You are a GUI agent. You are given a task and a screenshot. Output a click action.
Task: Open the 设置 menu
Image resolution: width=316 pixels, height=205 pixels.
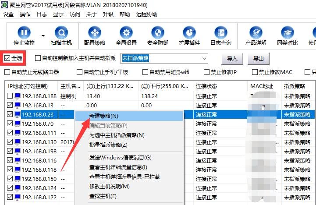tap(8, 14)
